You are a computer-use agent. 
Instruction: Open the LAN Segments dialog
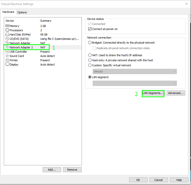[153, 93]
